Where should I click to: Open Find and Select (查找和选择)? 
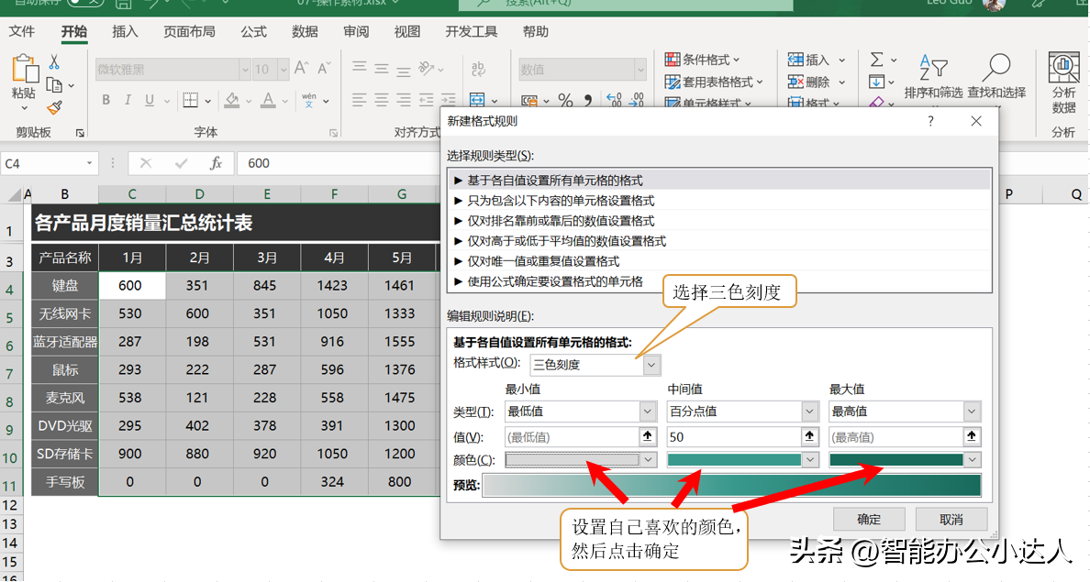996,76
